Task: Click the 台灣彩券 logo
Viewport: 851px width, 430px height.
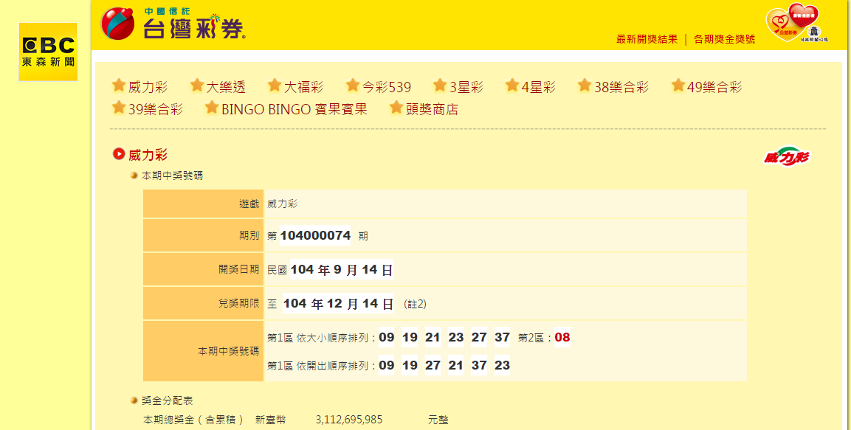Action: pyautogui.click(x=173, y=24)
